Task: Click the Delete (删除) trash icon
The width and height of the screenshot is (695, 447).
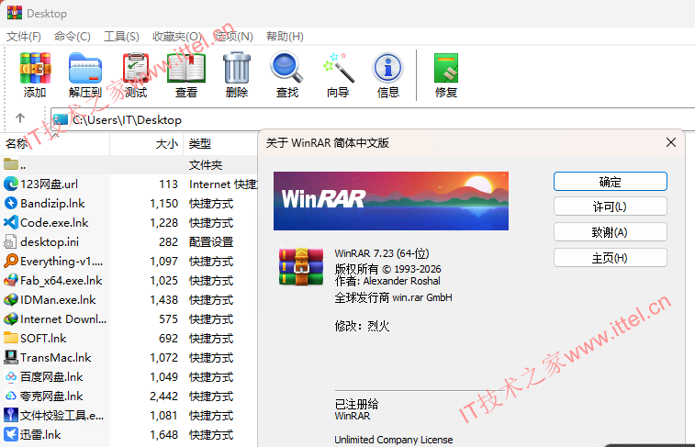Action: click(237, 68)
